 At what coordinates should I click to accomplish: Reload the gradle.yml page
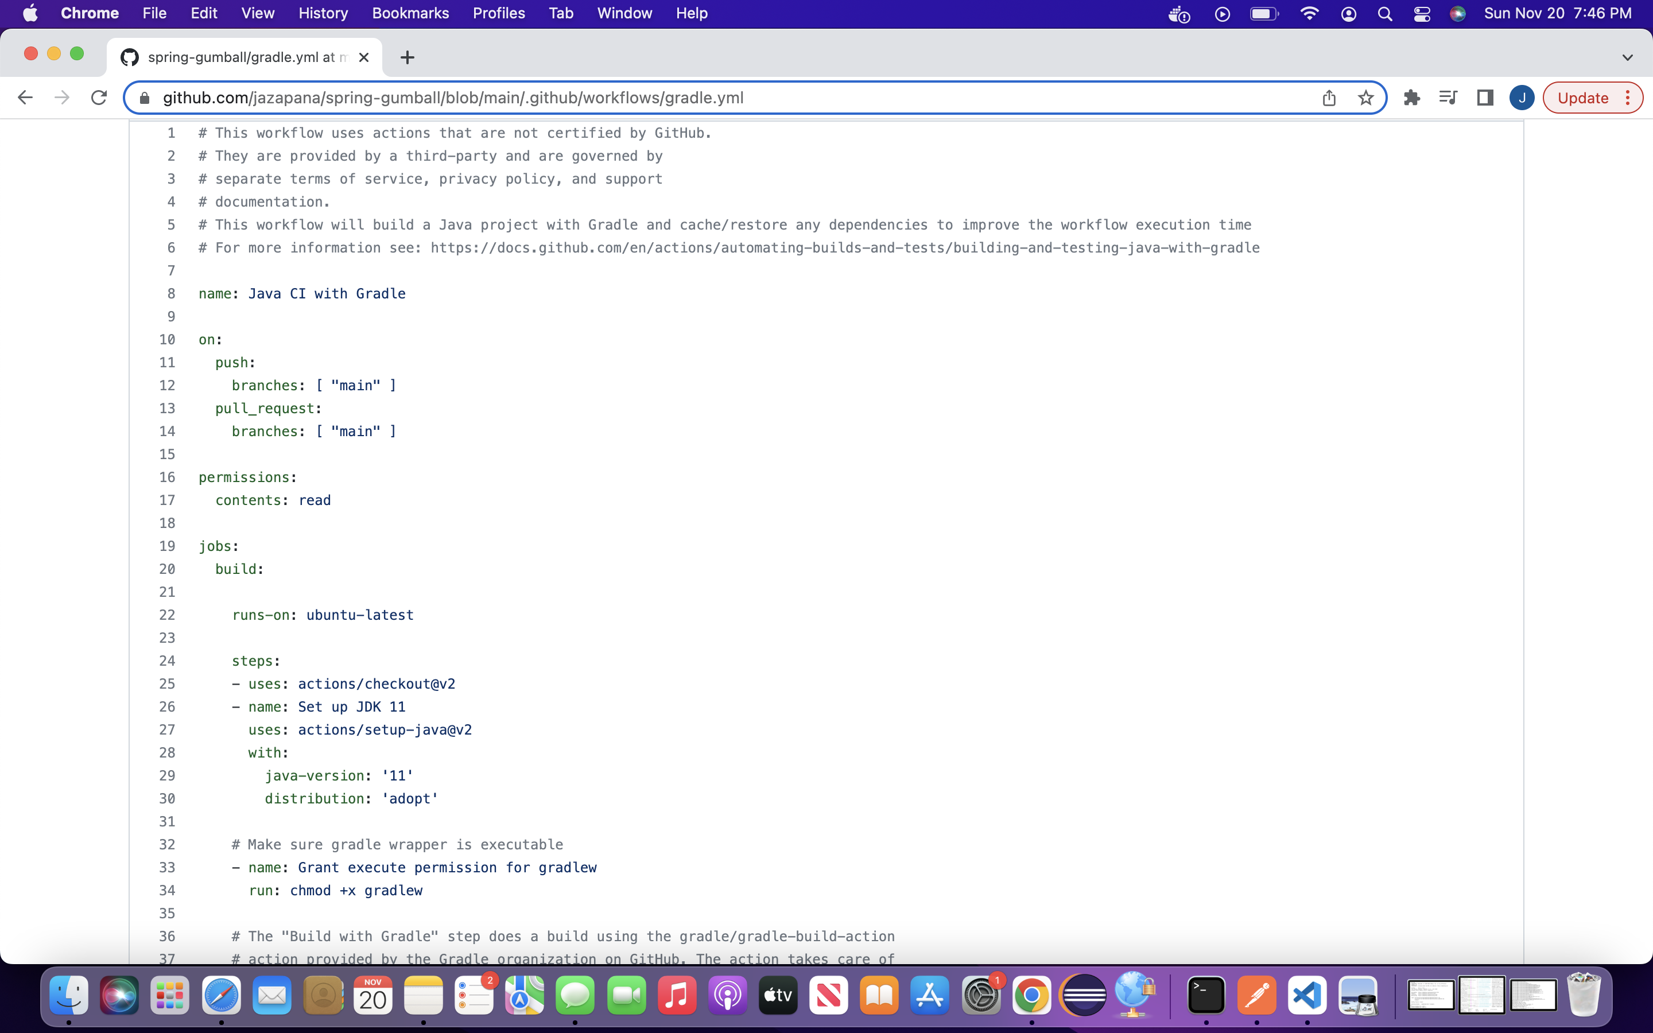click(99, 97)
